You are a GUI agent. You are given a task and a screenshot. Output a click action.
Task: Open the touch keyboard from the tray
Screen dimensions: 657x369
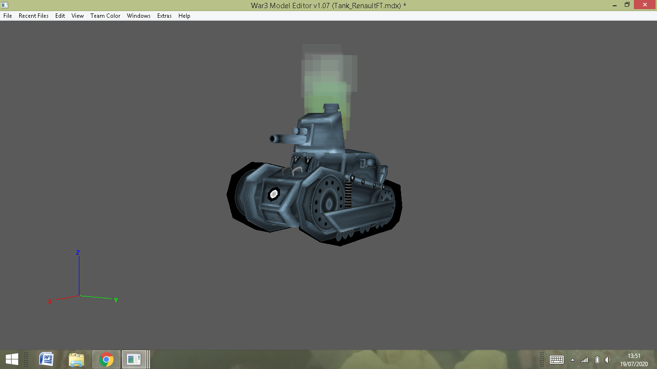click(x=556, y=359)
